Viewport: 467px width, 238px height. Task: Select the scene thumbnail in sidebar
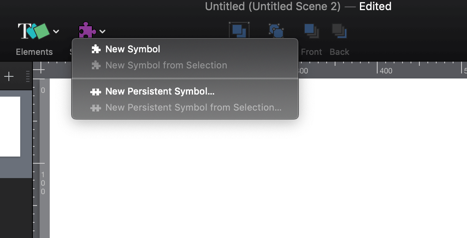pyautogui.click(x=10, y=127)
